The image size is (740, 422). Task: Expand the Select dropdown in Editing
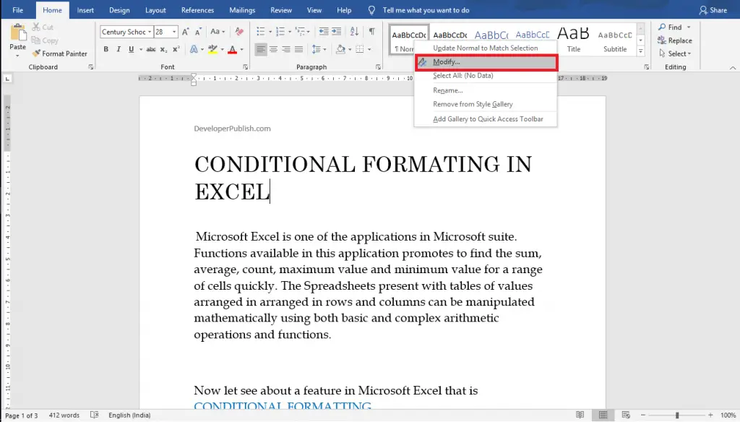pos(676,53)
